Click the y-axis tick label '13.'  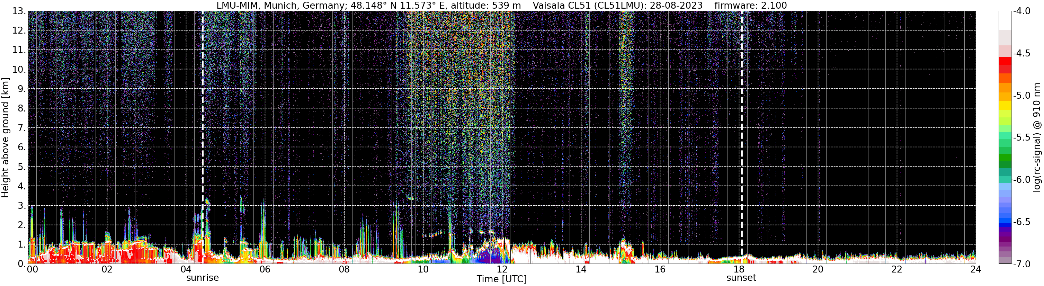[x=19, y=11]
